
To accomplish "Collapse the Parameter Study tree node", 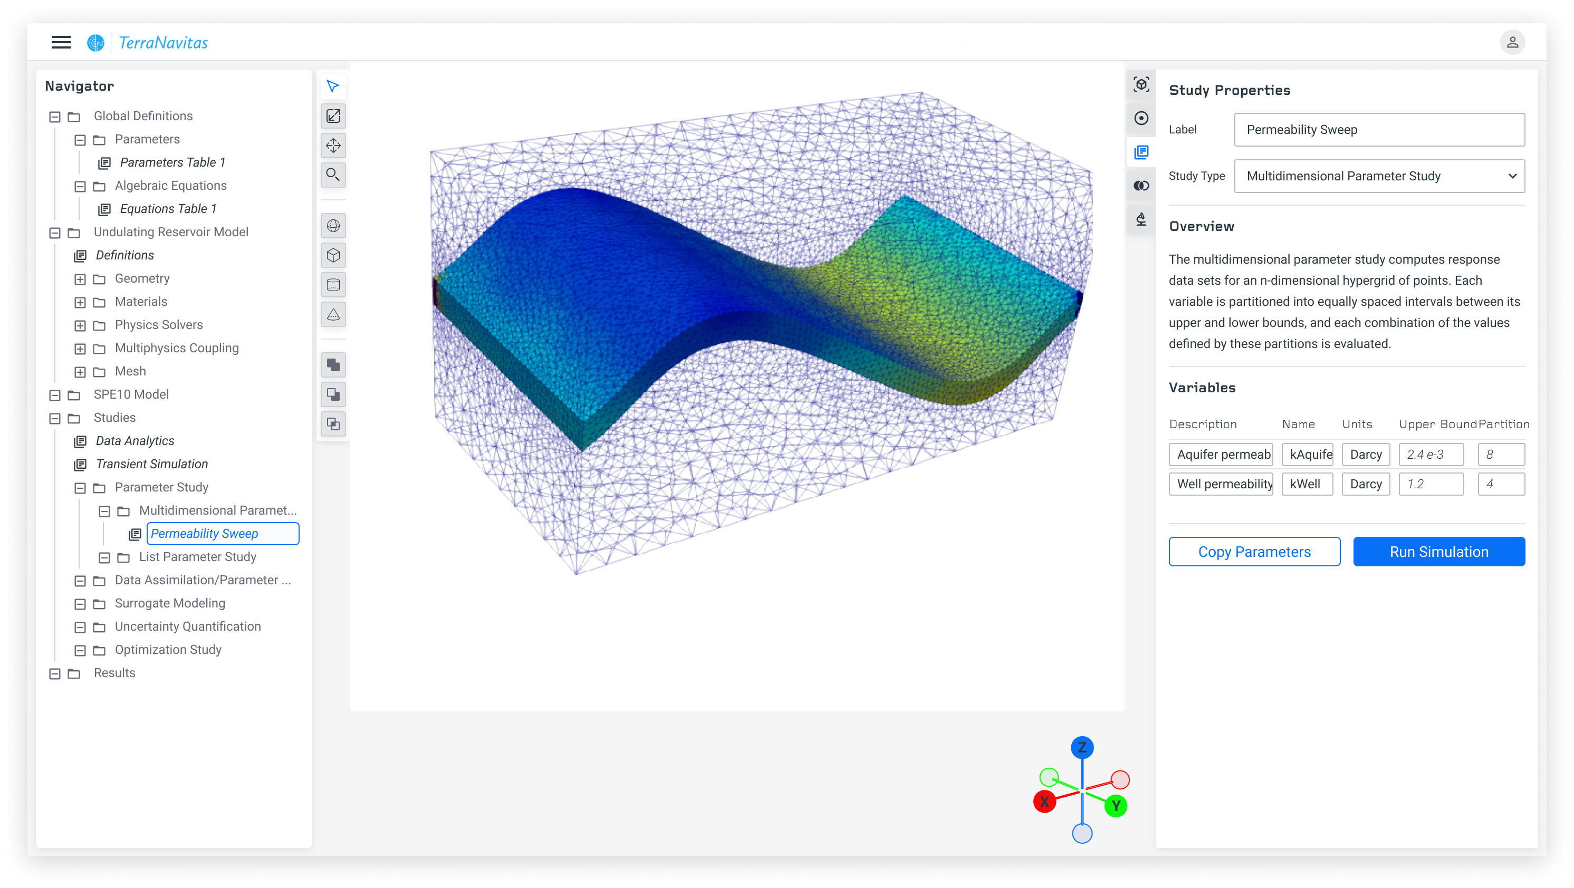I will [x=80, y=488].
